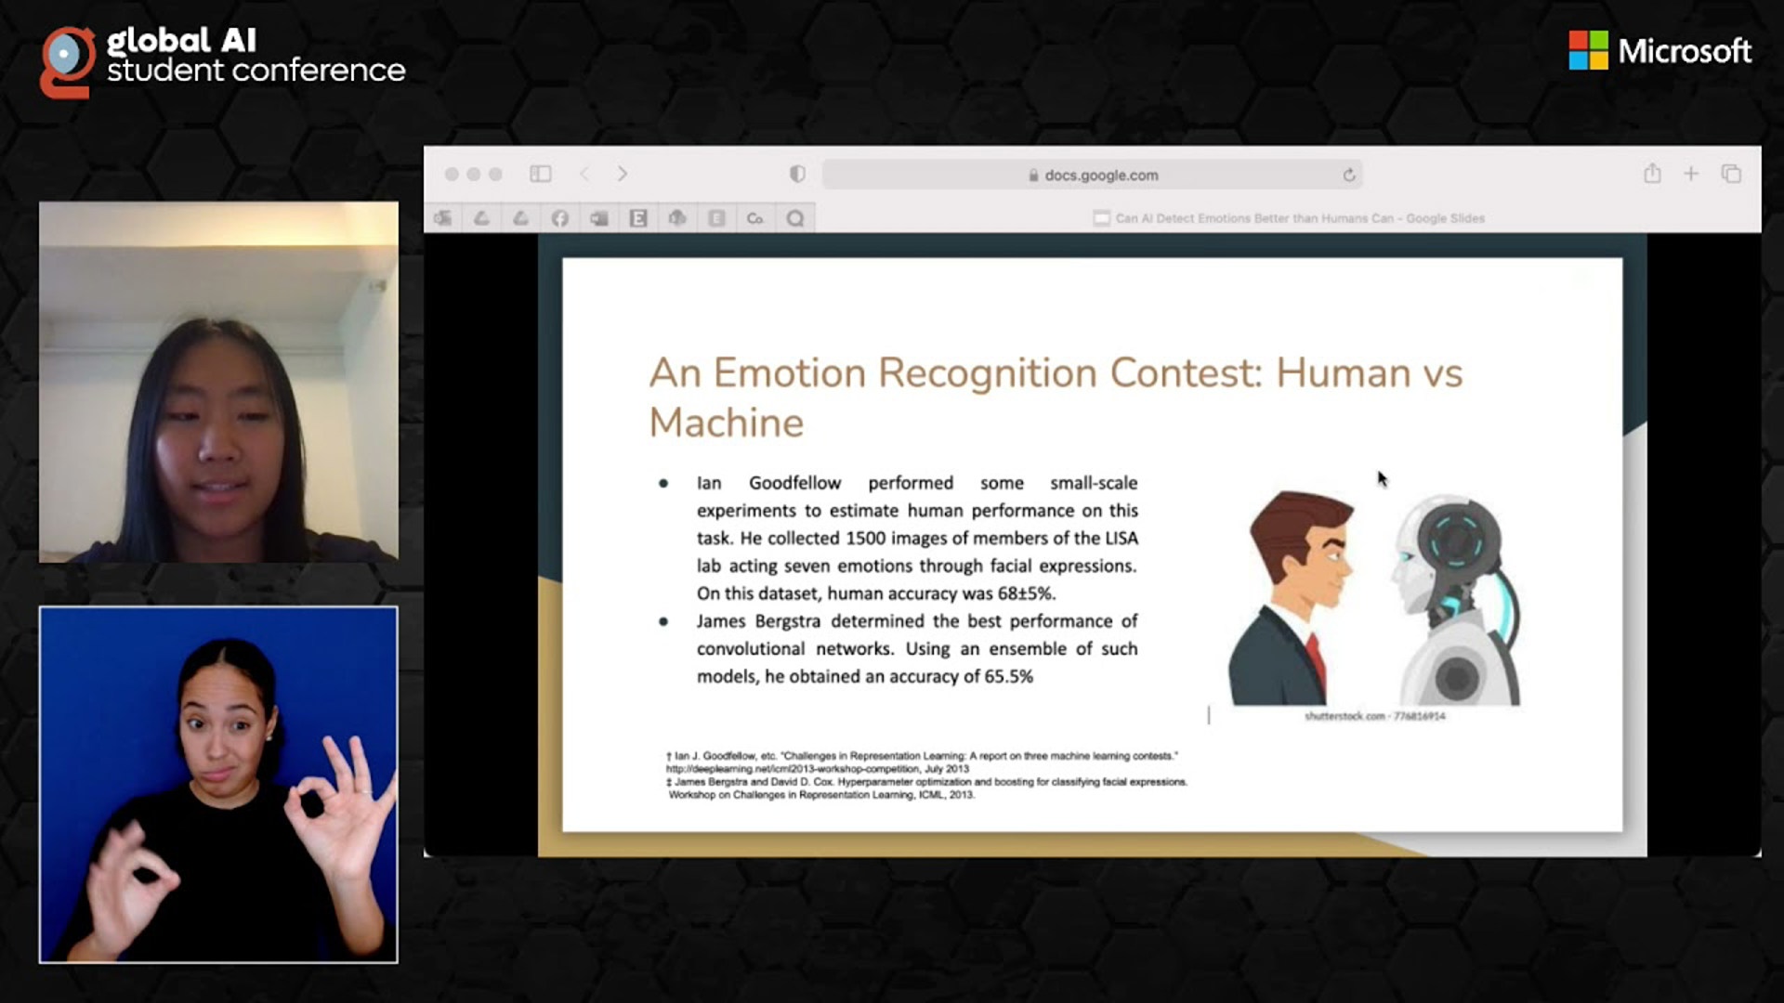Go back to the previous page
Viewport: 1784px width, 1003px height.
point(584,174)
